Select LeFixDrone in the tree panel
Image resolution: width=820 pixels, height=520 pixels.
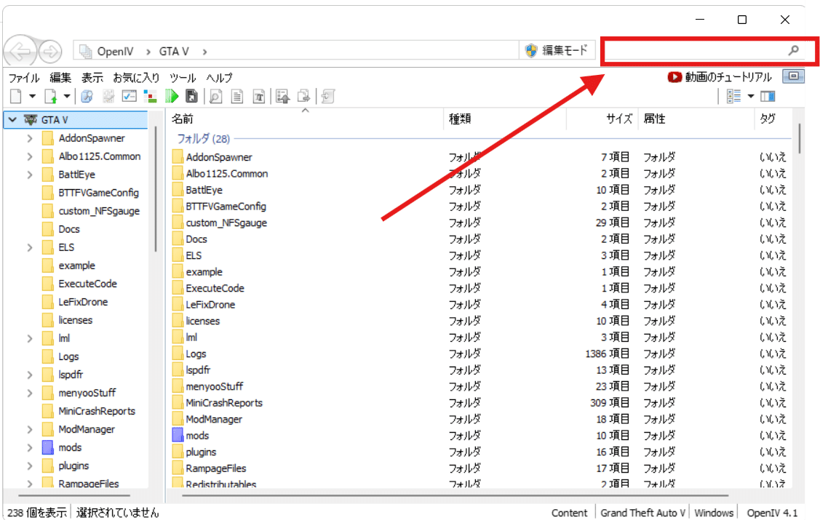click(x=83, y=302)
